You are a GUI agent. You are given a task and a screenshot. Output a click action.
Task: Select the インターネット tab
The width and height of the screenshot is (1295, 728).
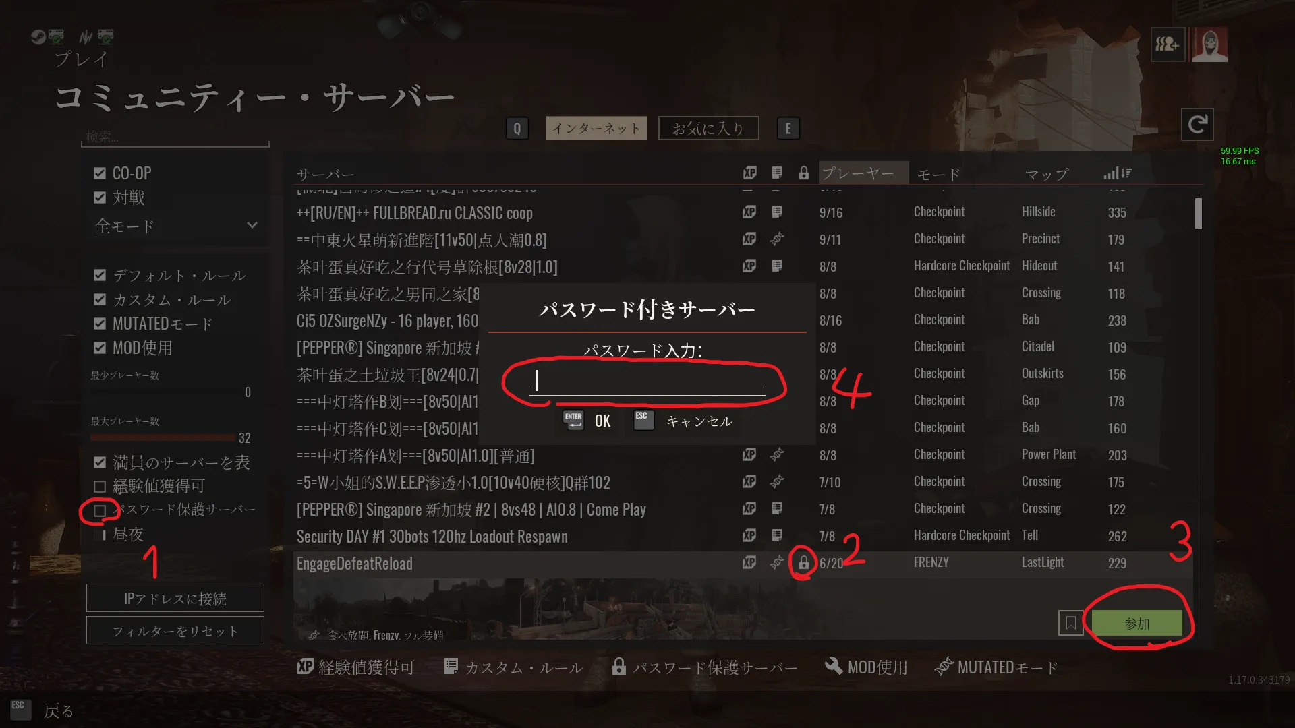tap(596, 128)
